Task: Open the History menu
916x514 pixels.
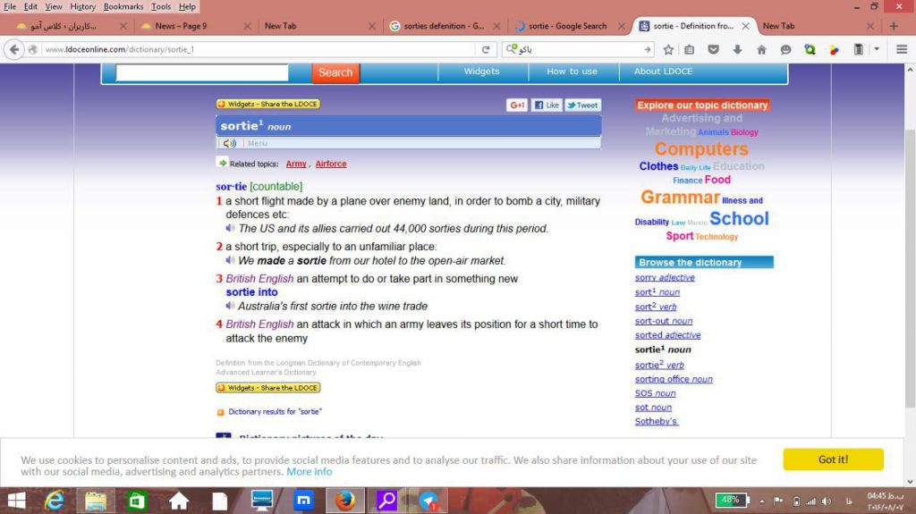Action: 82,6
